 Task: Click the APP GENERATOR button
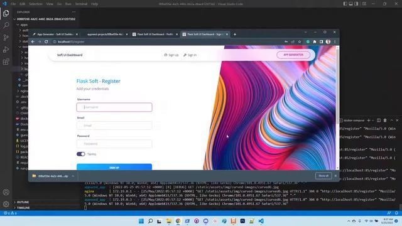(x=293, y=55)
